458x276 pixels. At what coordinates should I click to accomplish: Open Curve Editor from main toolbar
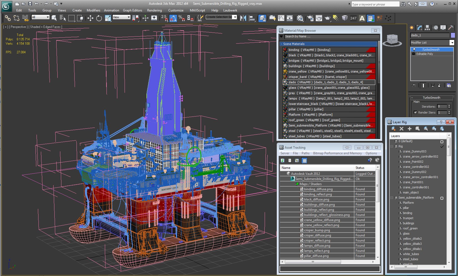281,18
